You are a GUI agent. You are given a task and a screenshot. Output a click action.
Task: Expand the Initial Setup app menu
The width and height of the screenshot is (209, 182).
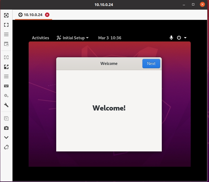tap(73, 38)
